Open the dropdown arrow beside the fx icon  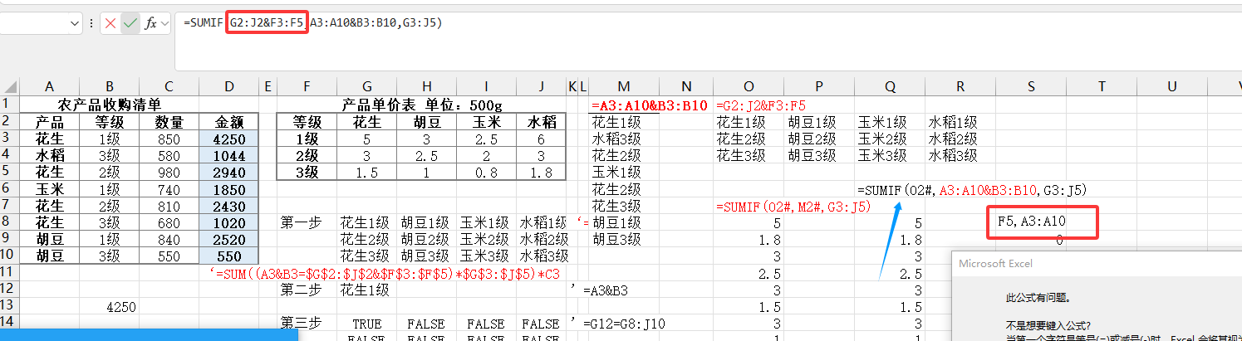point(164,23)
